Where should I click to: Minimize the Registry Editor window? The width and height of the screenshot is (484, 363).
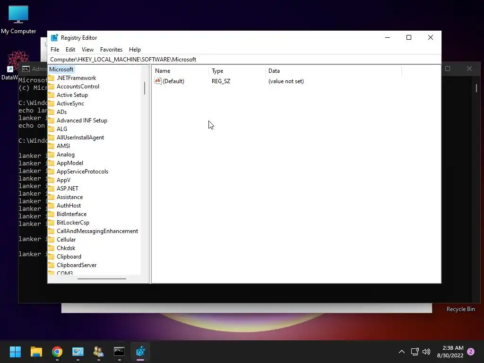pyautogui.click(x=388, y=37)
